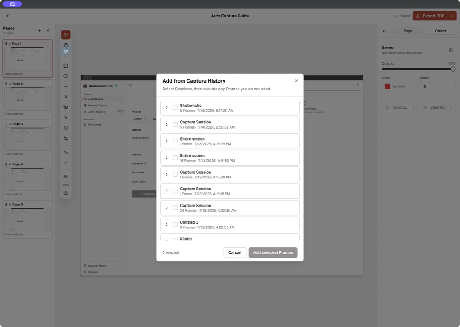Expand the Untitled 3 row
The image size is (460, 327).
click(167, 225)
